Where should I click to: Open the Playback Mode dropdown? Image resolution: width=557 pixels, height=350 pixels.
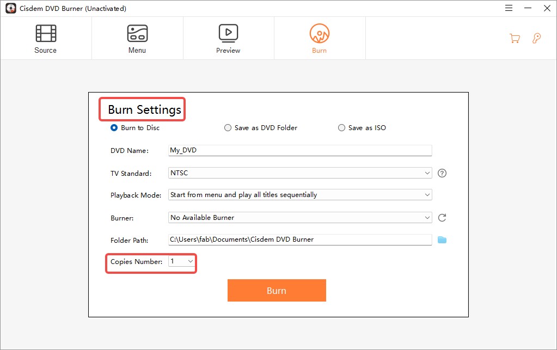click(x=300, y=195)
